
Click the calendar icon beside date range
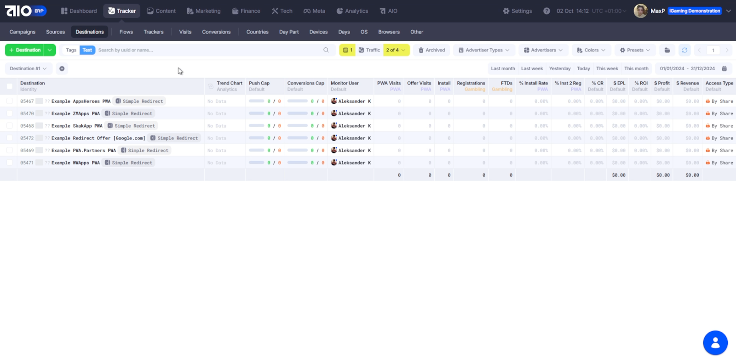[x=724, y=68]
